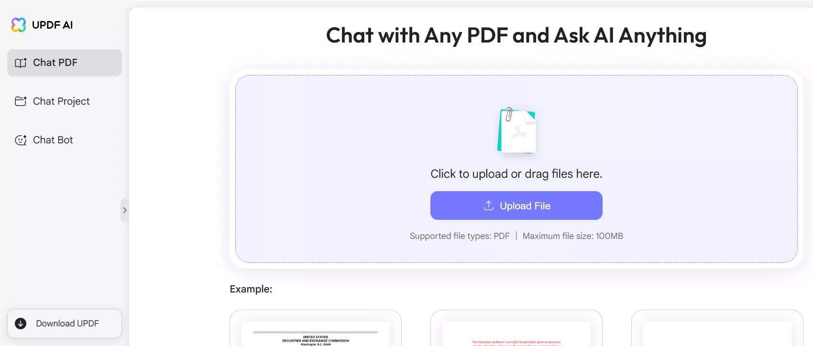Click the Chat PDF book icon
813x346 pixels.
click(x=21, y=63)
